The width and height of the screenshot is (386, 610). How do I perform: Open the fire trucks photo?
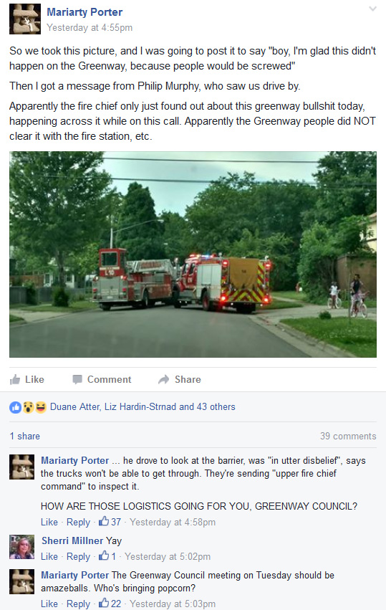tap(193, 254)
